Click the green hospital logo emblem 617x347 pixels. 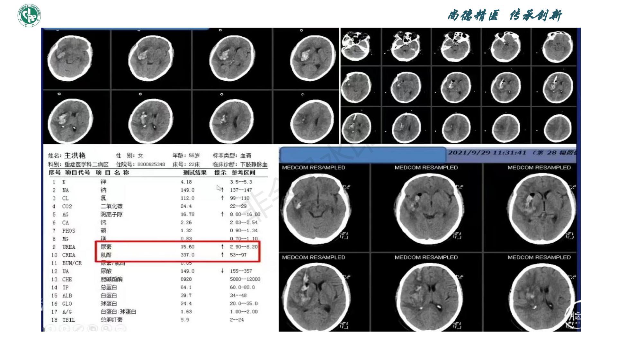coord(29,15)
